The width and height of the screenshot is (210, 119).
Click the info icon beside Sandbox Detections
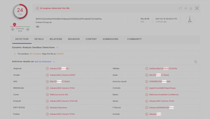pyautogui.click(x=57, y=47)
